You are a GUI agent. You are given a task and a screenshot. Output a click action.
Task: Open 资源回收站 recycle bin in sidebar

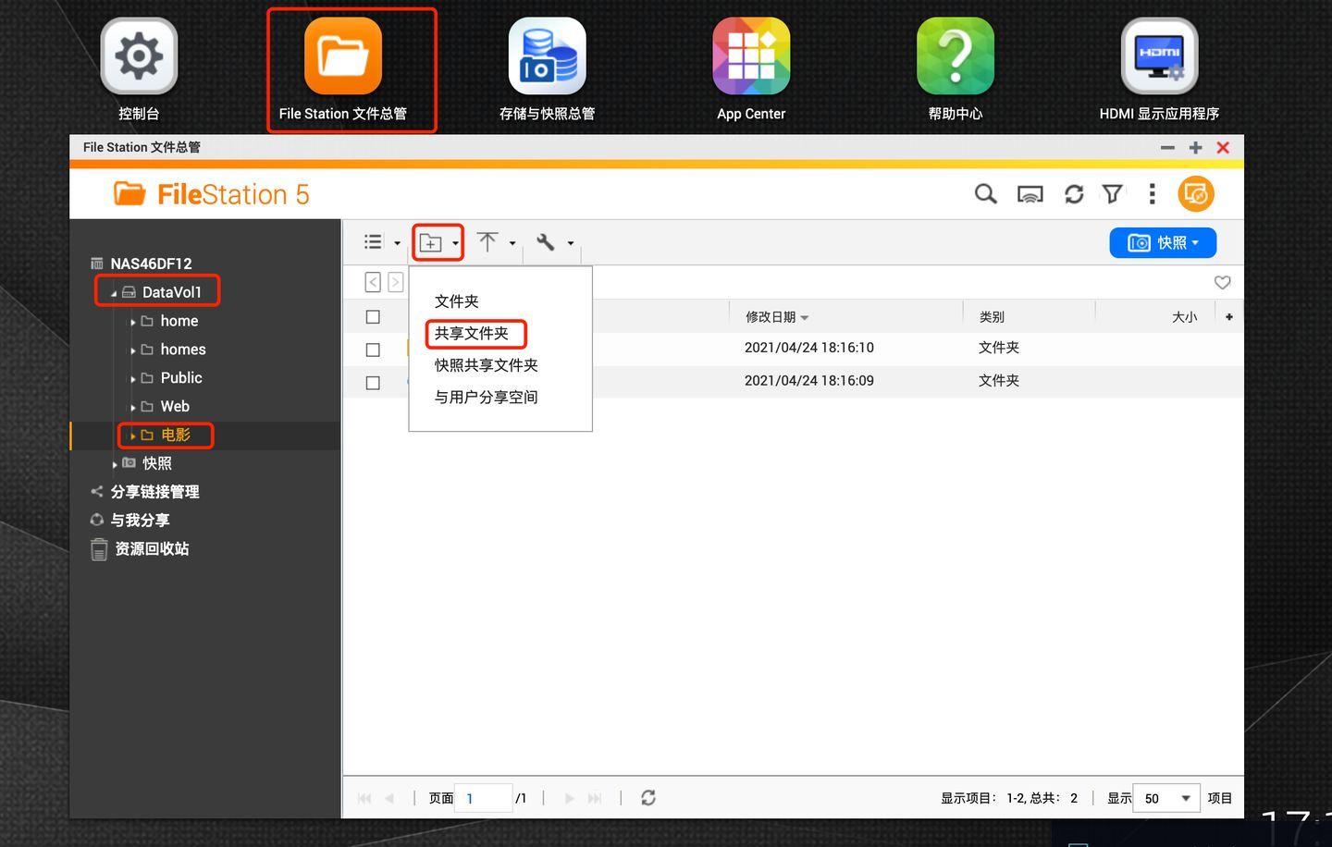pyautogui.click(x=152, y=549)
